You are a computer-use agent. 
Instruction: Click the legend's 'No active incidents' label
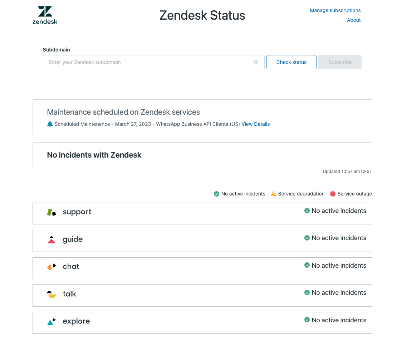point(243,194)
